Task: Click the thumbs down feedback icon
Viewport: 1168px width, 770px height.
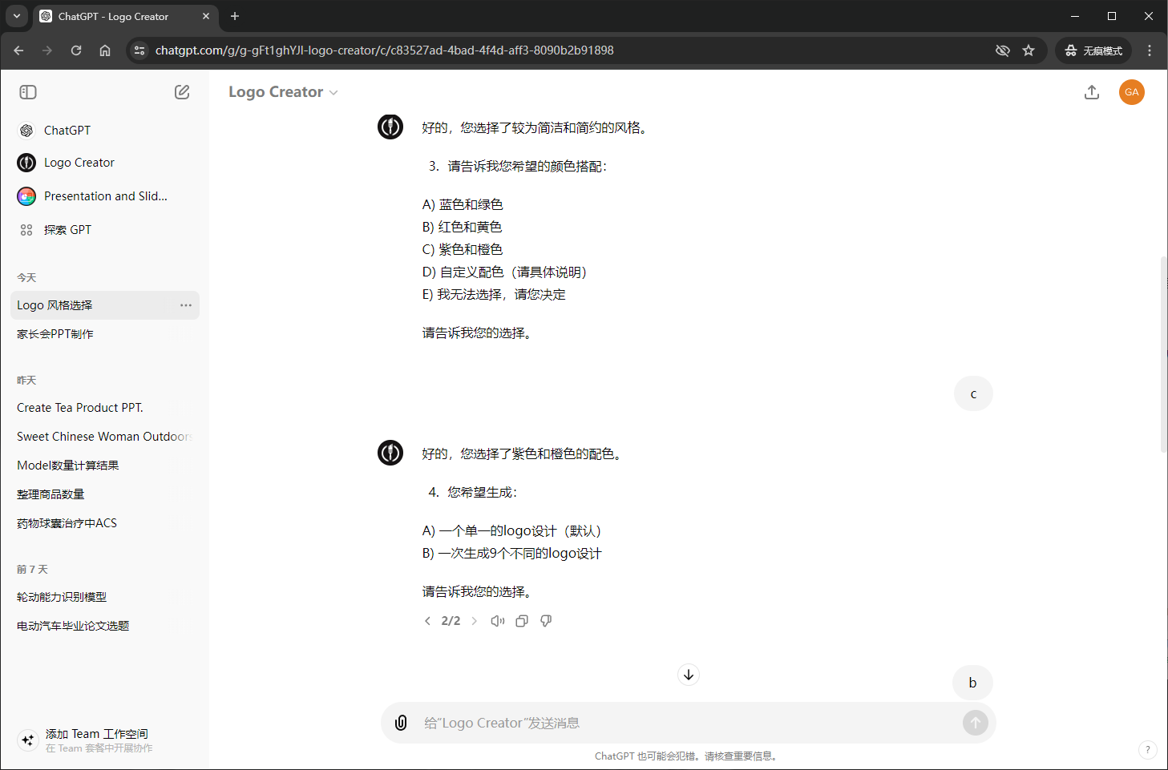Action: pos(546,621)
